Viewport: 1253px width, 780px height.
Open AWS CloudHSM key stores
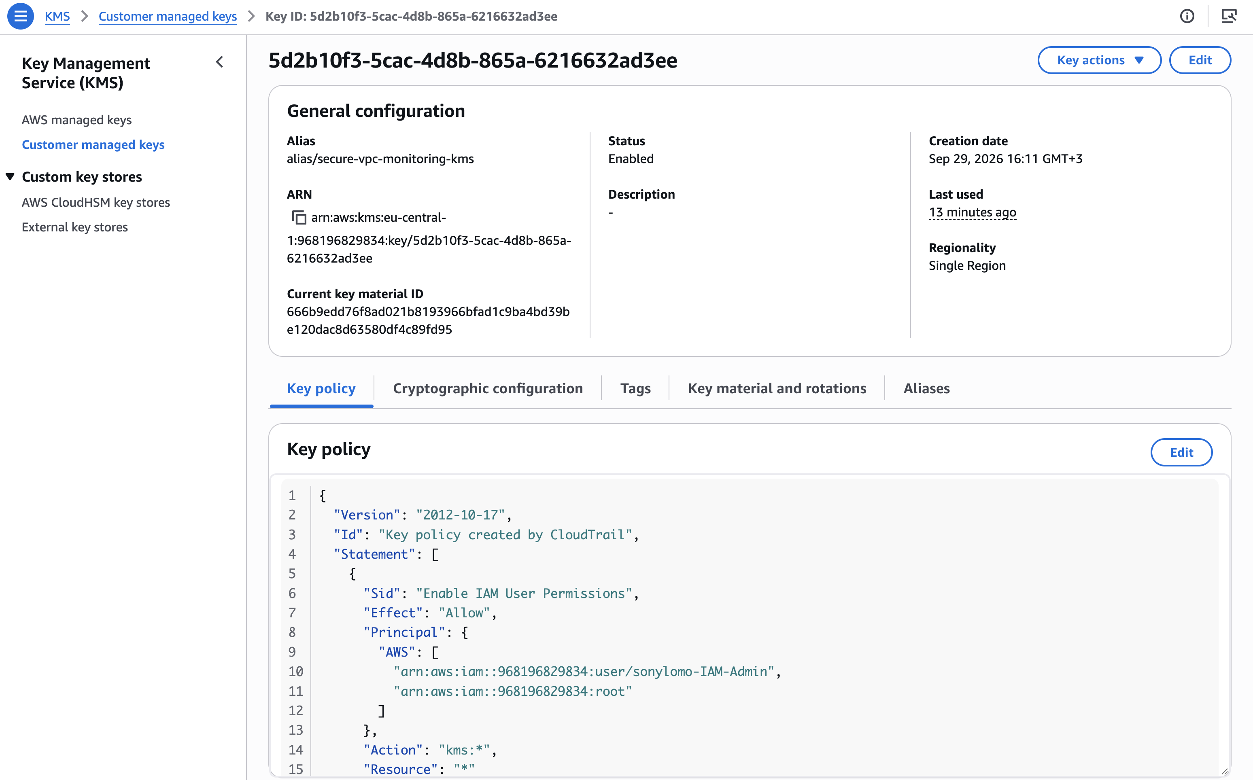96,202
